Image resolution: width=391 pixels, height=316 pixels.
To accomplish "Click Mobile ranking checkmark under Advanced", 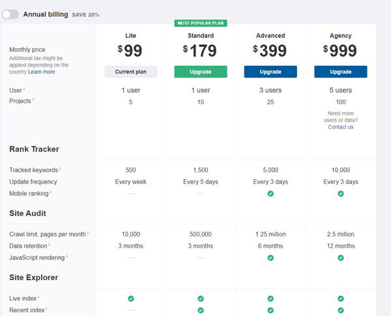I will coord(270,194).
